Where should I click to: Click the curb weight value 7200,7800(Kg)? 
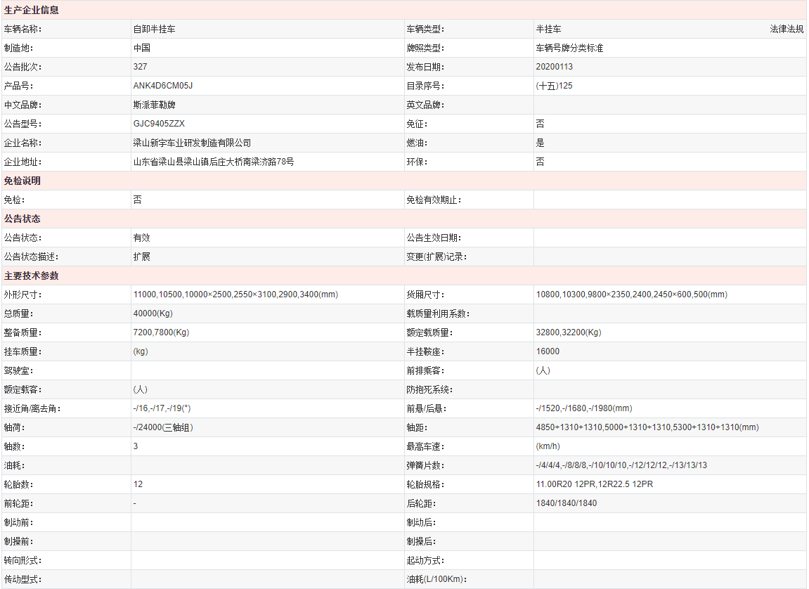coord(161,332)
